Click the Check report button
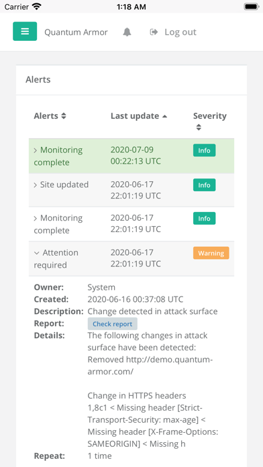Image resolution: width=263 pixels, height=467 pixels. (x=112, y=324)
